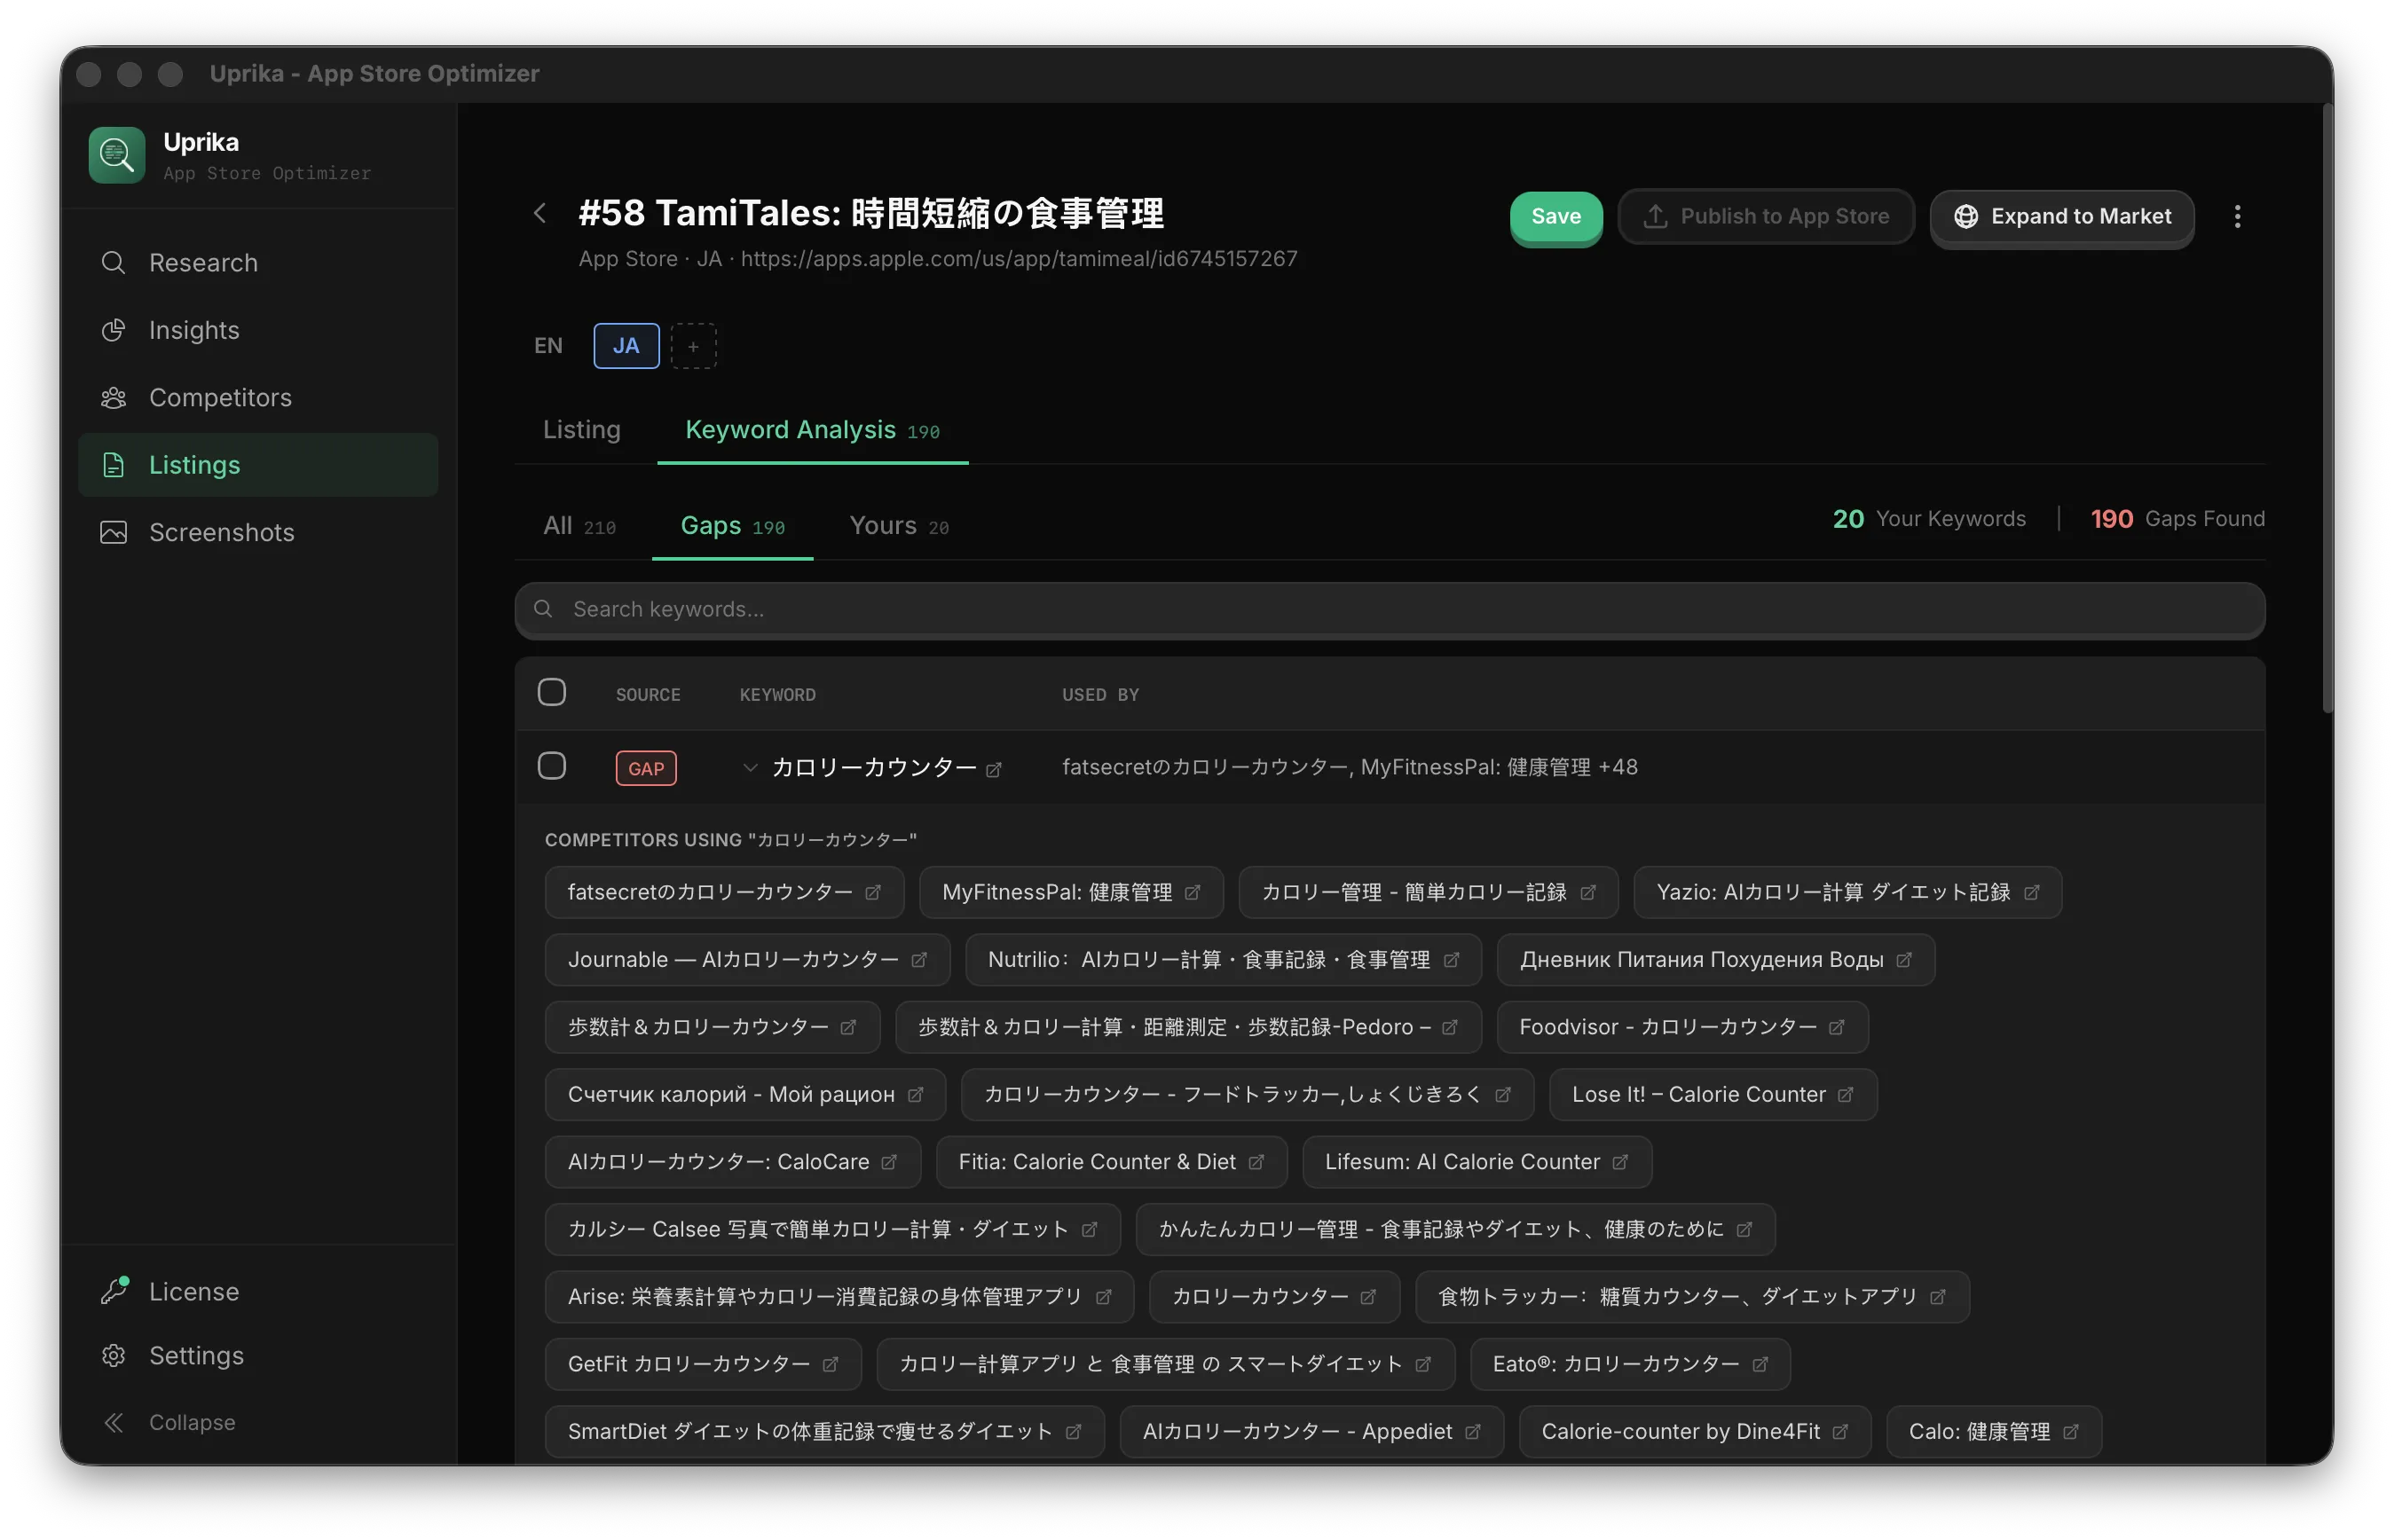2394x1540 pixels.
Task: Go to Competitors in sidebar
Action: click(258, 398)
